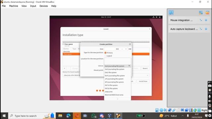Image resolution: width=212 pixels, height=119 pixels.
Task: Click the add partition plus button
Action: [65, 68]
